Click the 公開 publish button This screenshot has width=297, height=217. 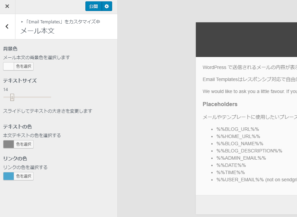94,6
